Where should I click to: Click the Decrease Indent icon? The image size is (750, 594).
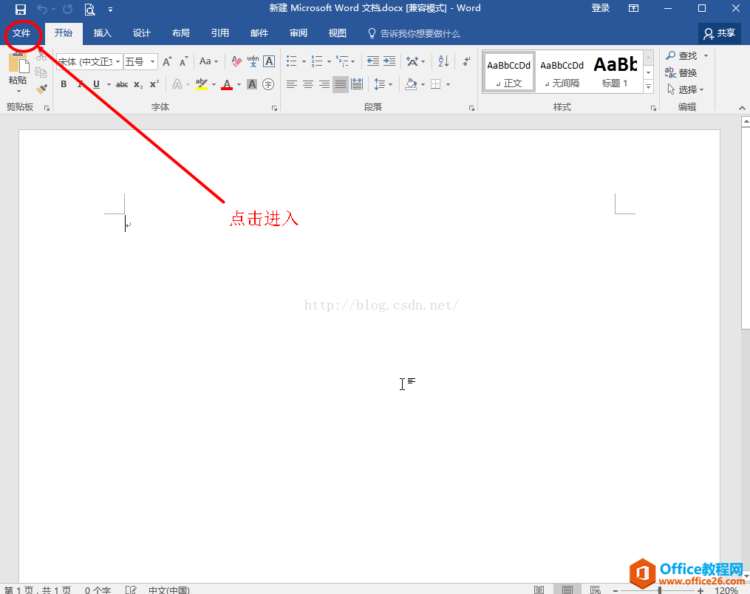click(373, 61)
